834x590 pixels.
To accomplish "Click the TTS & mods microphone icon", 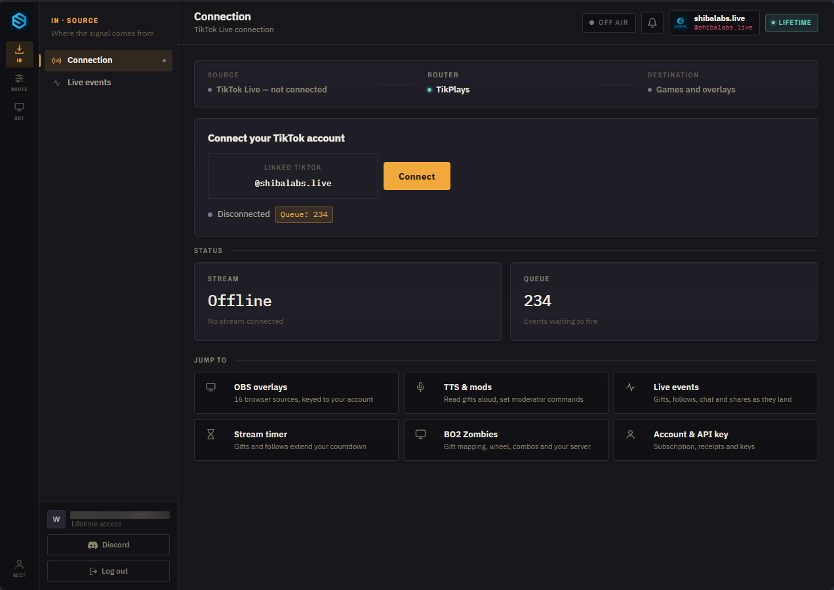I will 420,387.
